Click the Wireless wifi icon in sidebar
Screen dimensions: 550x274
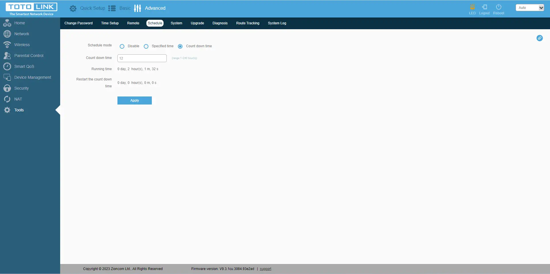pos(7,45)
